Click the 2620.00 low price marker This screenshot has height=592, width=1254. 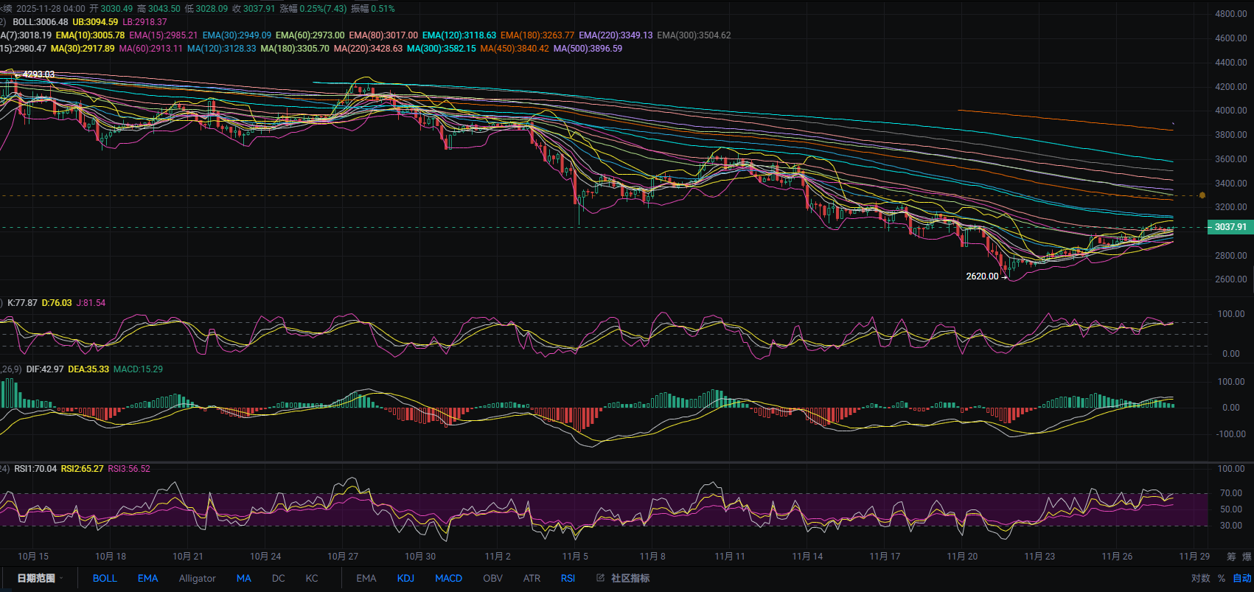click(982, 276)
